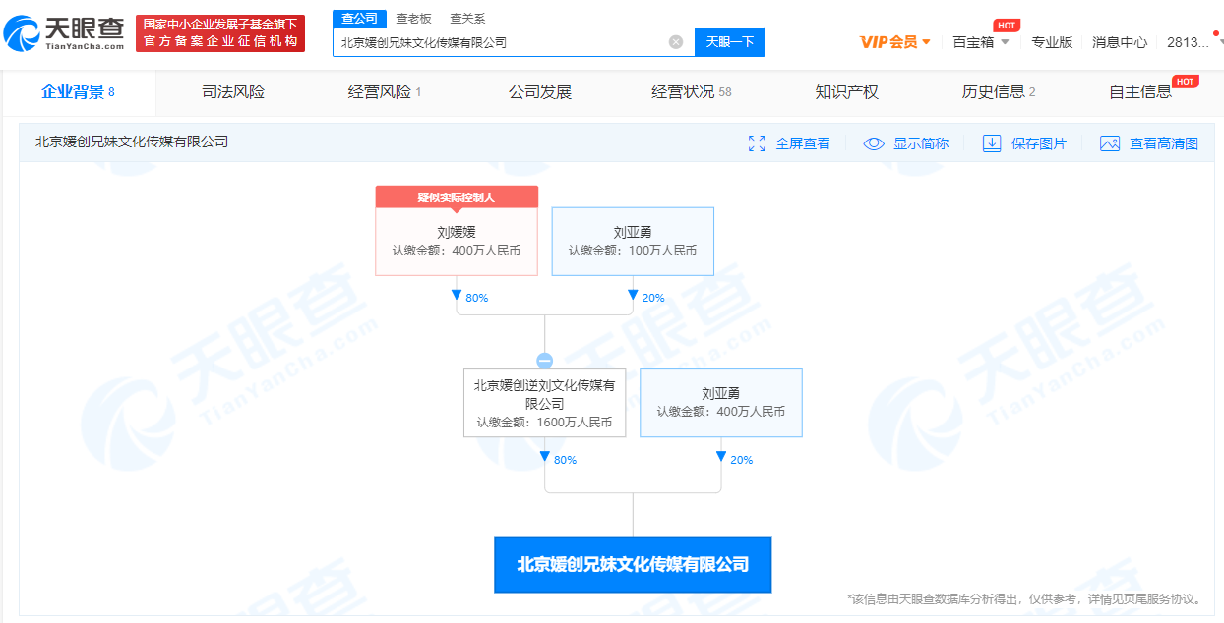Click the 专业版 link

point(1052,42)
